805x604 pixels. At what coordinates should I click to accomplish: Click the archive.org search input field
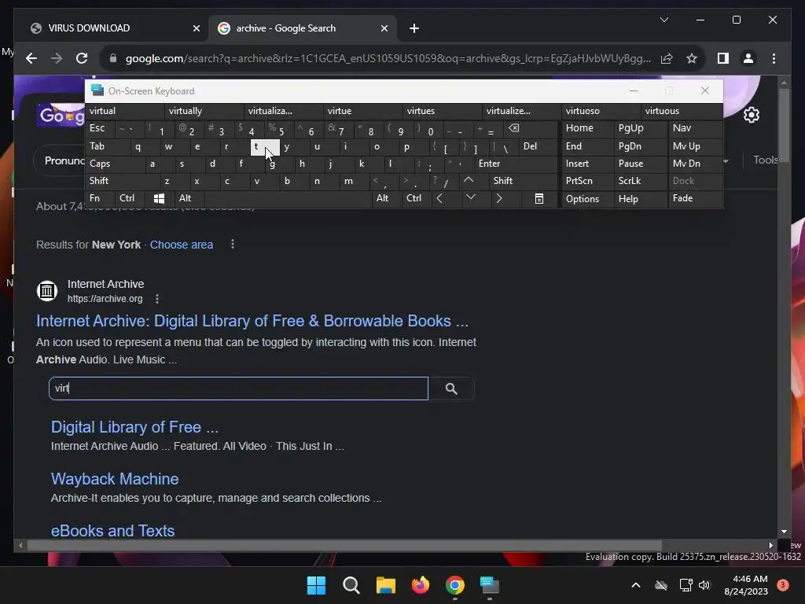(238, 389)
